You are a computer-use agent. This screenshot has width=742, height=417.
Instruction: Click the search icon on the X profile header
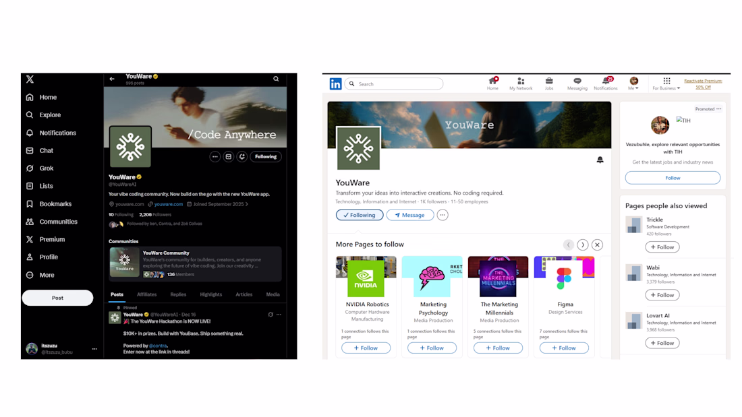point(276,79)
